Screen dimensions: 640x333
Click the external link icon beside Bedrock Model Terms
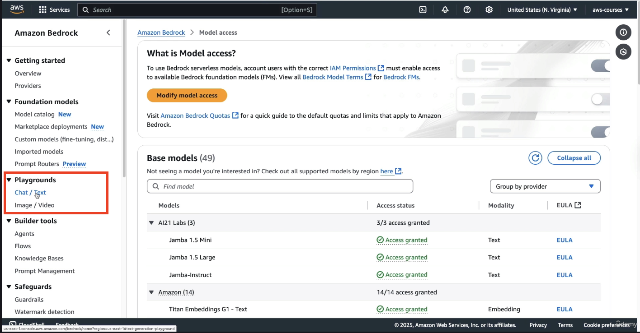coord(368,77)
